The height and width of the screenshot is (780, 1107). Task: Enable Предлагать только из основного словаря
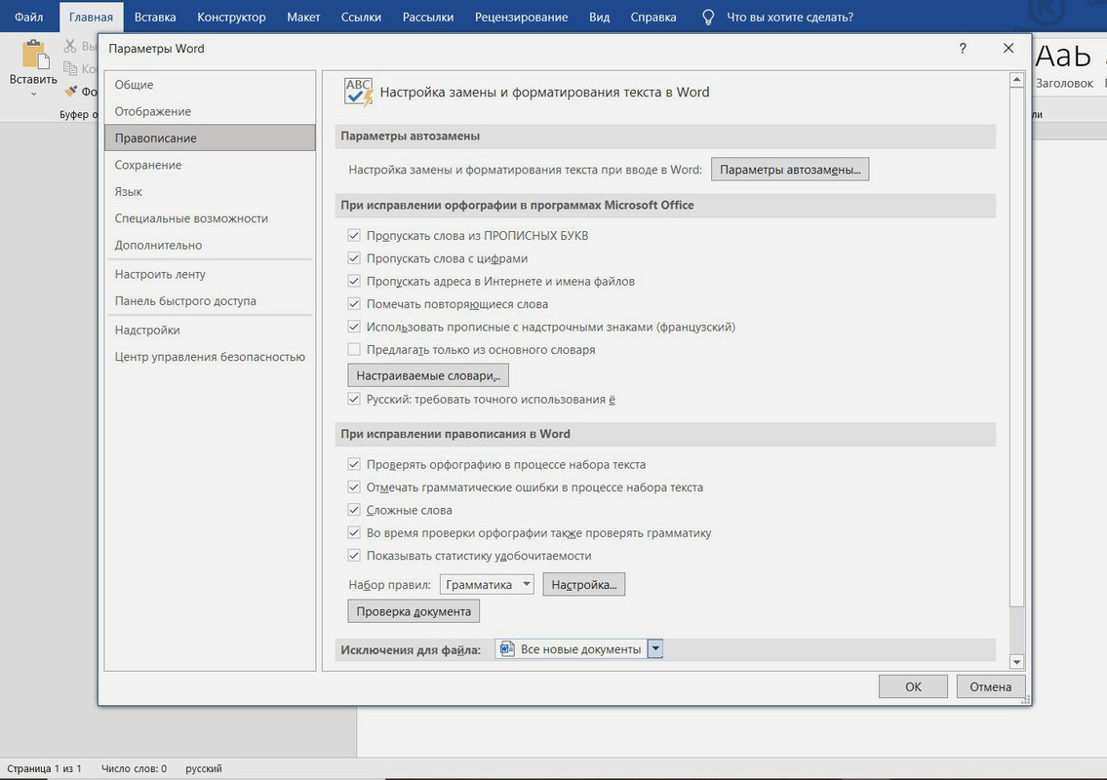pyautogui.click(x=354, y=349)
